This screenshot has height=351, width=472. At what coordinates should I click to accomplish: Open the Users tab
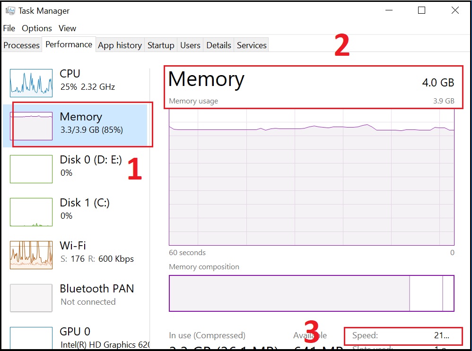click(x=190, y=45)
